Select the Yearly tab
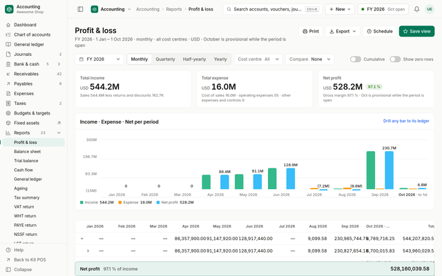Image resolution: width=442 pixels, height=276 pixels. [x=220, y=59]
